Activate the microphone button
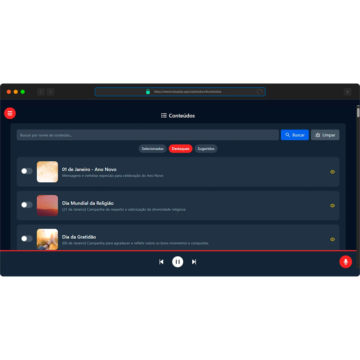 click(346, 262)
